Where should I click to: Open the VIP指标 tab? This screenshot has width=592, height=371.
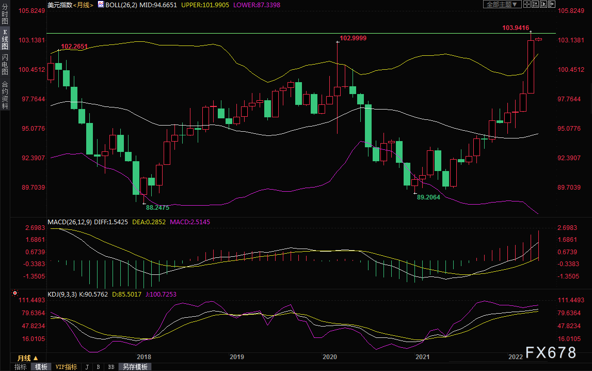click(66, 367)
